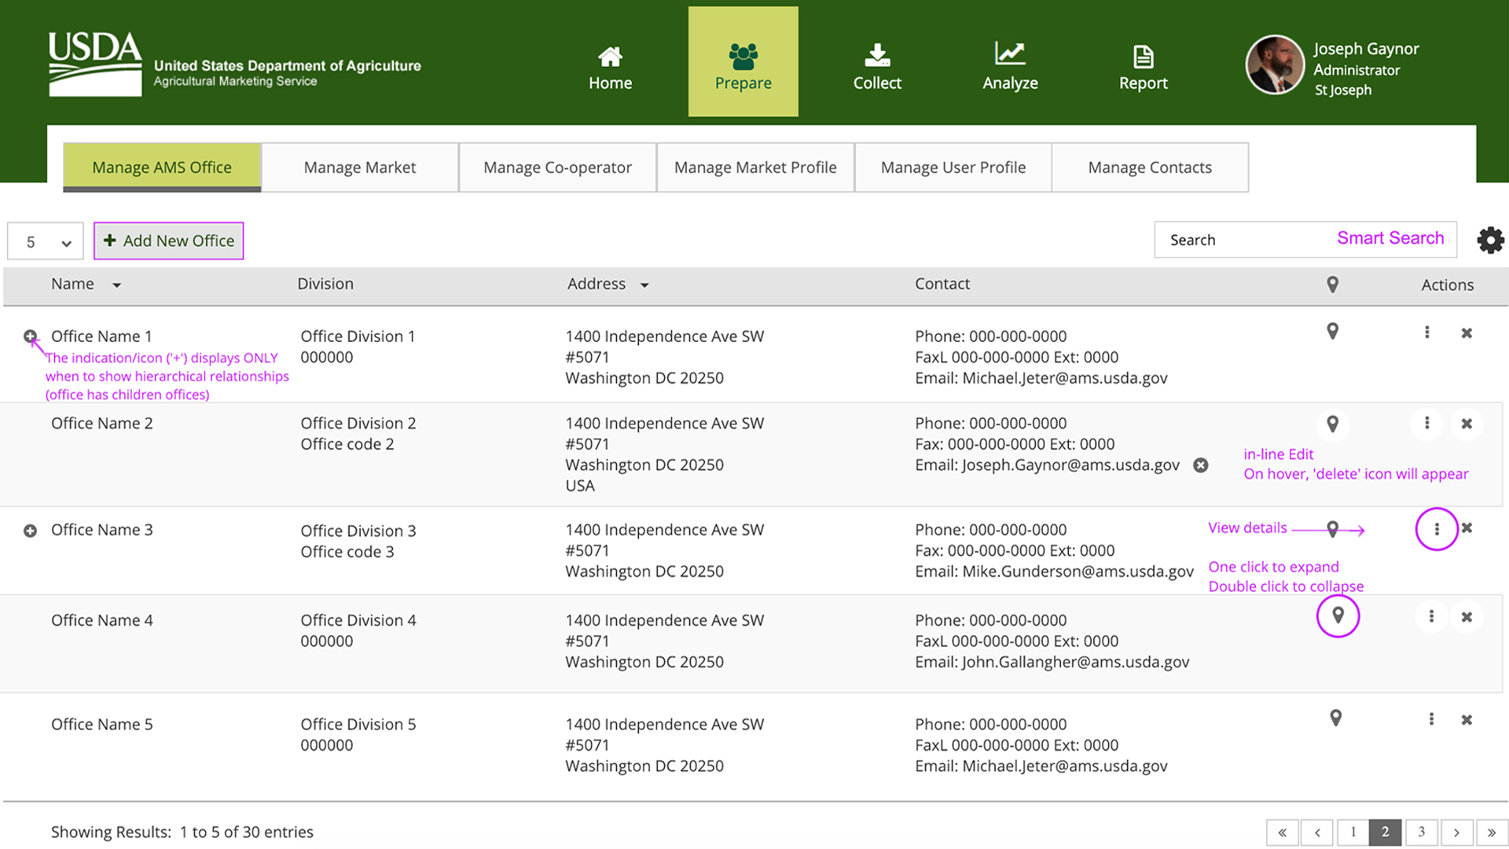
Task: Delete Office Name 5 with the X icon
Action: coord(1466,720)
